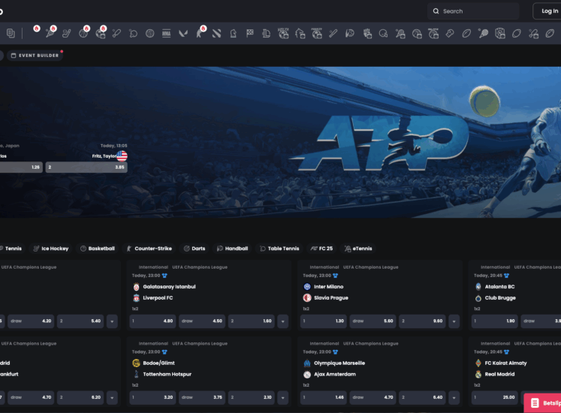Select Fritz, Taylor odds 3.85
The width and height of the screenshot is (561, 413).
pos(86,167)
